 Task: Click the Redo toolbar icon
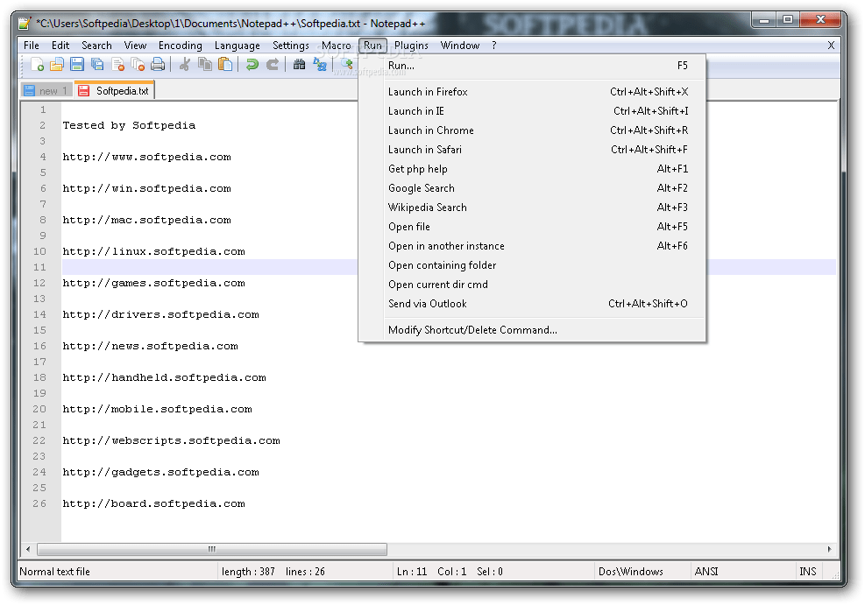pos(273,64)
